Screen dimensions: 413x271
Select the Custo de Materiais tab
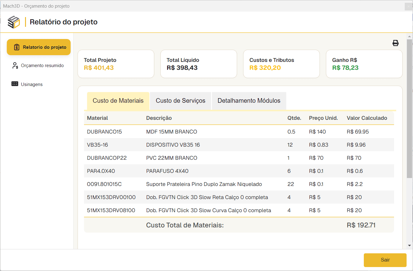tap(118, 101)
